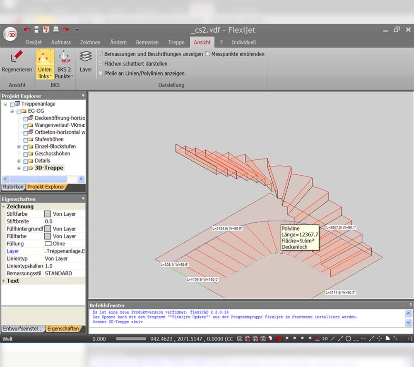The height and width of the screenshot is (367, 414).
Task: Expand the Text properties section
Action: (x=3, y=281)
